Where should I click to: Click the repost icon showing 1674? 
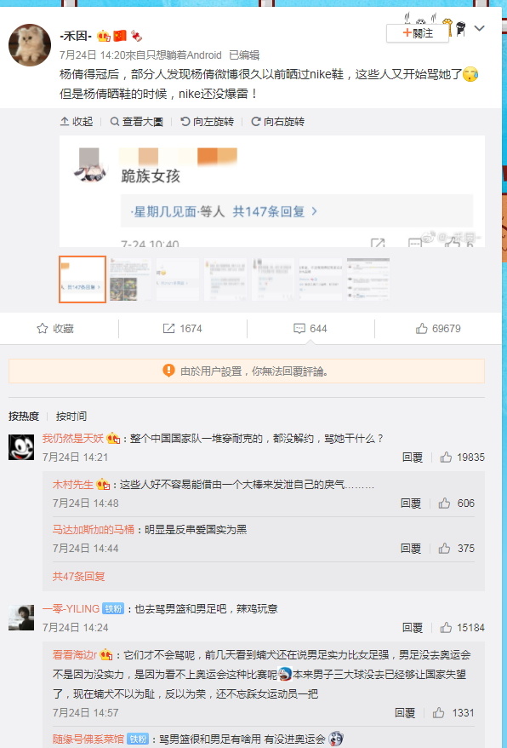click(x=168, y=328)
